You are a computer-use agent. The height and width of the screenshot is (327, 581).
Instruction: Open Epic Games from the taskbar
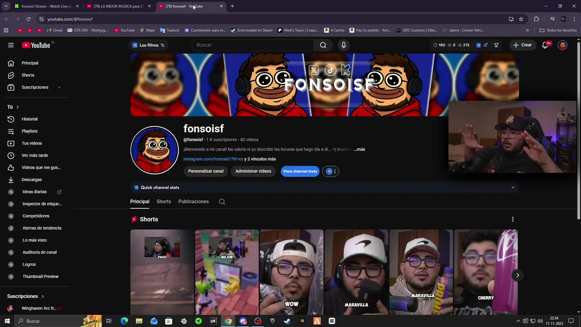[272, 321]
